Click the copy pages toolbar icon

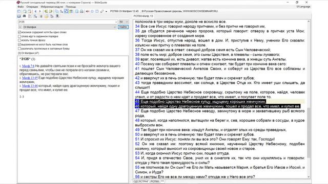coord(57,11)
